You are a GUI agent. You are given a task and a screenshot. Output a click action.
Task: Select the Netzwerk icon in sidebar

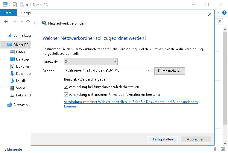(10, 105)
